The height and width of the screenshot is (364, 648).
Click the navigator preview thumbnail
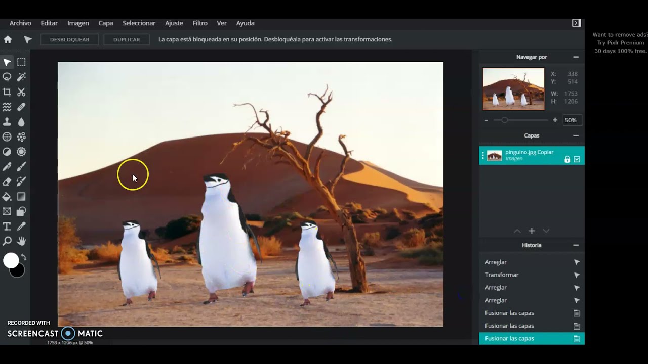pos(513,89)
